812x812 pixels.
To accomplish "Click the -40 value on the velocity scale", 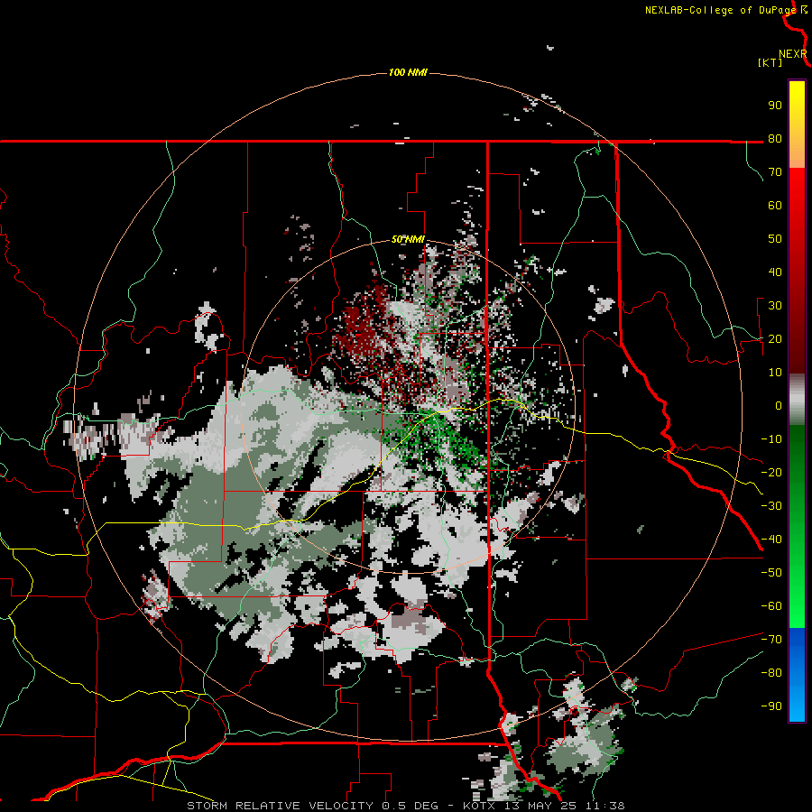I will tap(771, 540).
